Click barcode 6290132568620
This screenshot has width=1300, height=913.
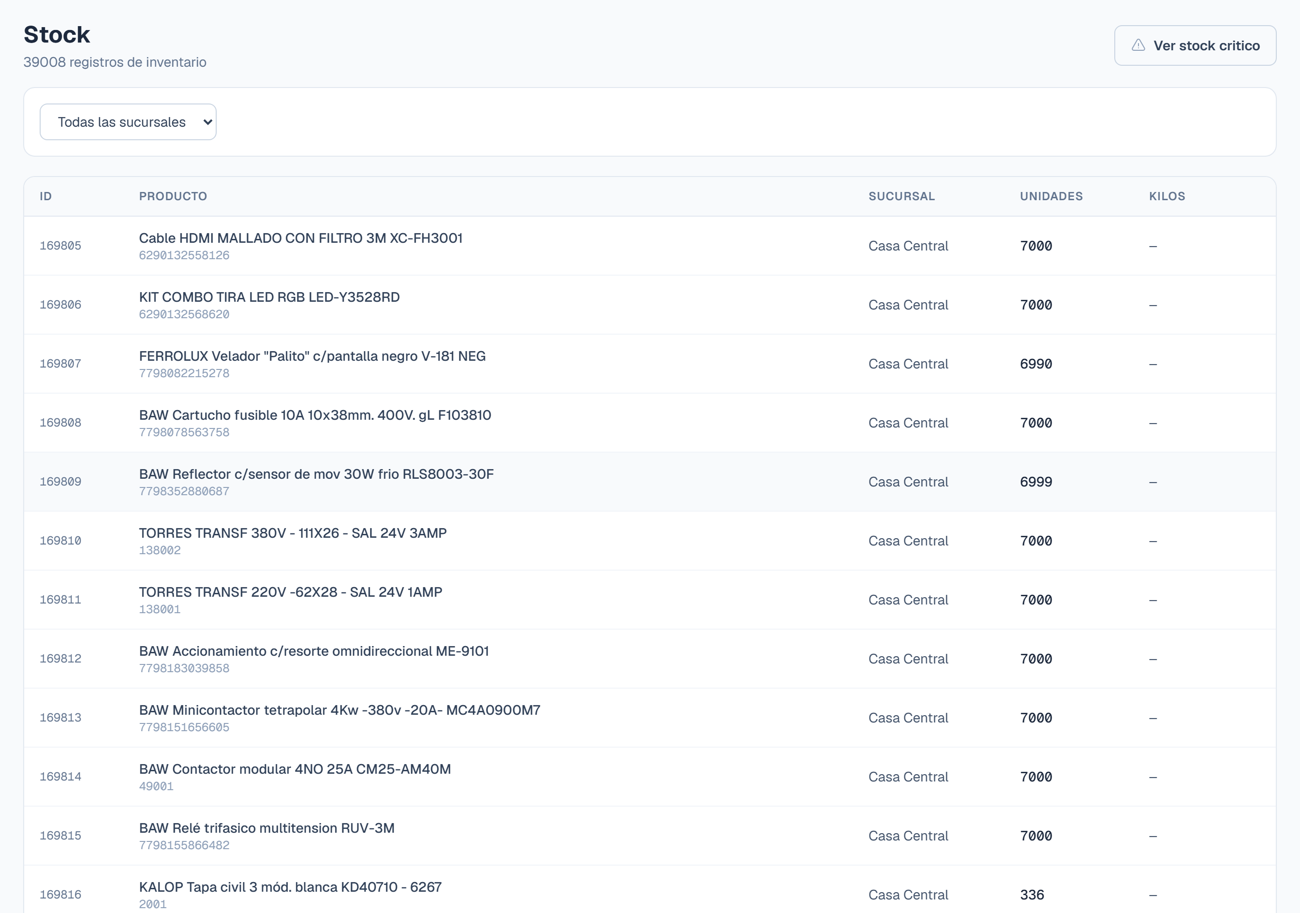click(x=184, y=314)
